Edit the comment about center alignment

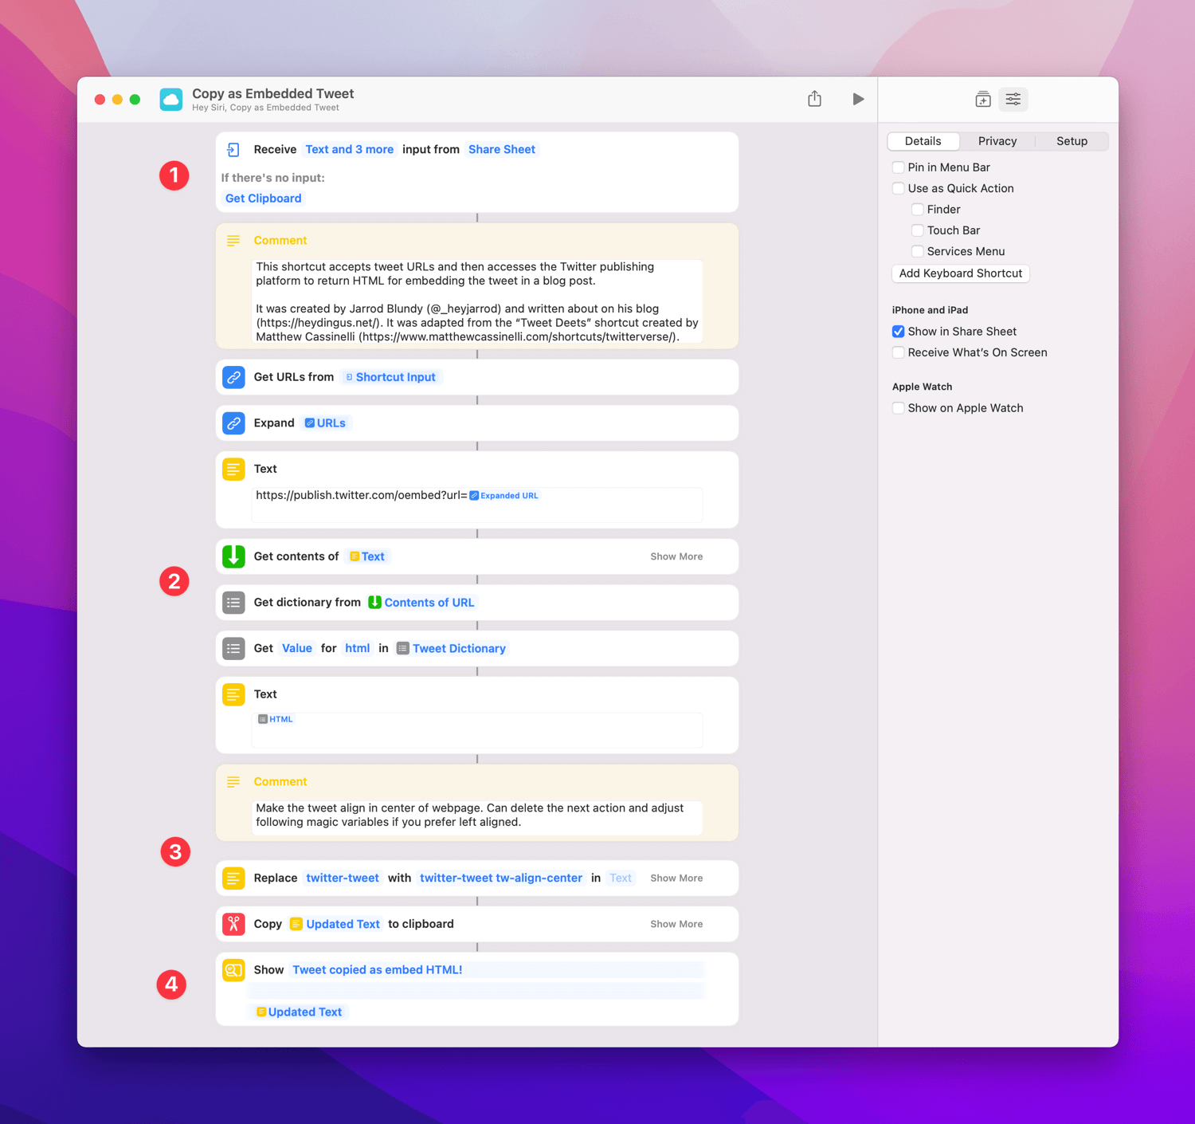pos(477,818)
